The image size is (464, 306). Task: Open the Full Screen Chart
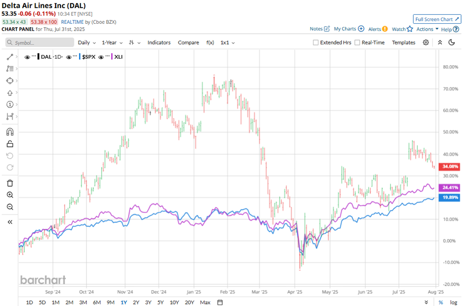[x=437, y=19]
